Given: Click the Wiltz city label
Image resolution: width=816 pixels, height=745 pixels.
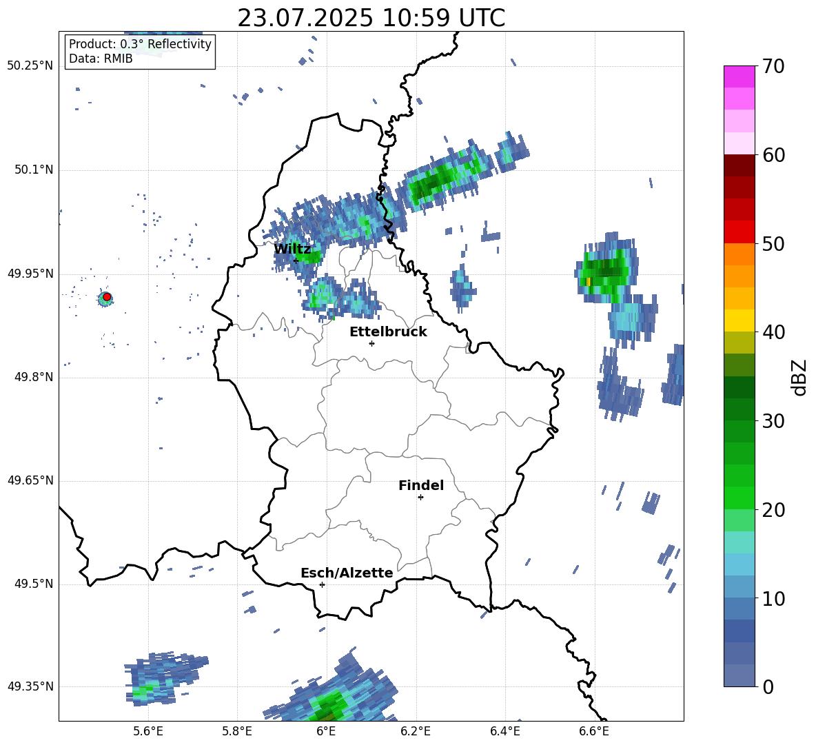Looking at the screenshot, I should click(x=292, y=249).
